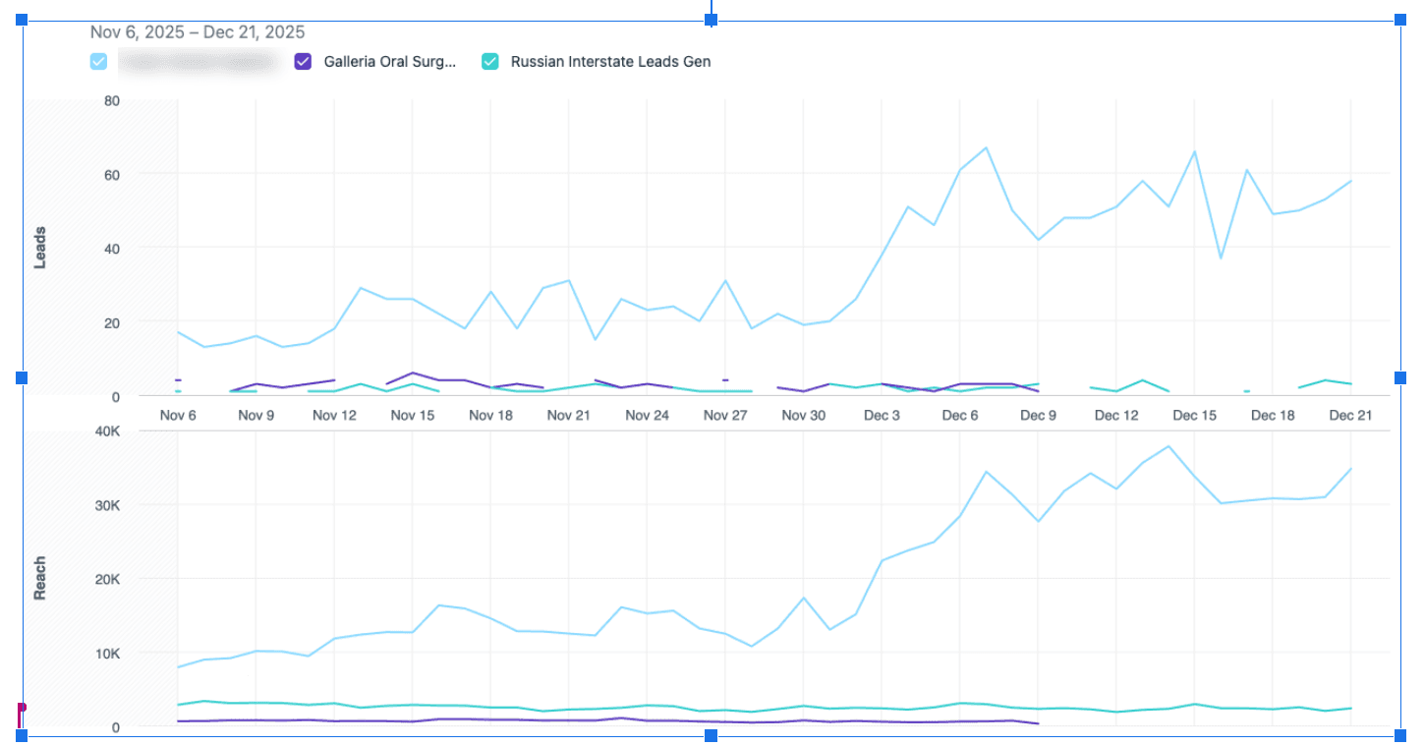Click the teal Russian Interstate checkbox color square
Image resolution: width=1424 pixels, height=746 pixels.
[x=489, y=61]
